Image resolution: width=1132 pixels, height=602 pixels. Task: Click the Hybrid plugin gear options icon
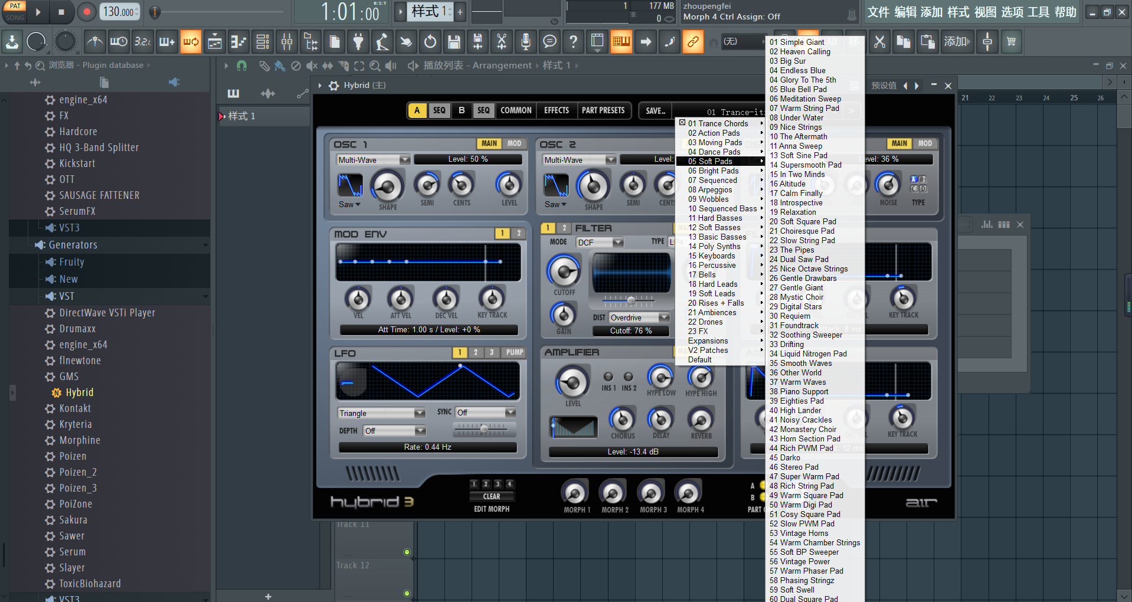tap(334, 86)
